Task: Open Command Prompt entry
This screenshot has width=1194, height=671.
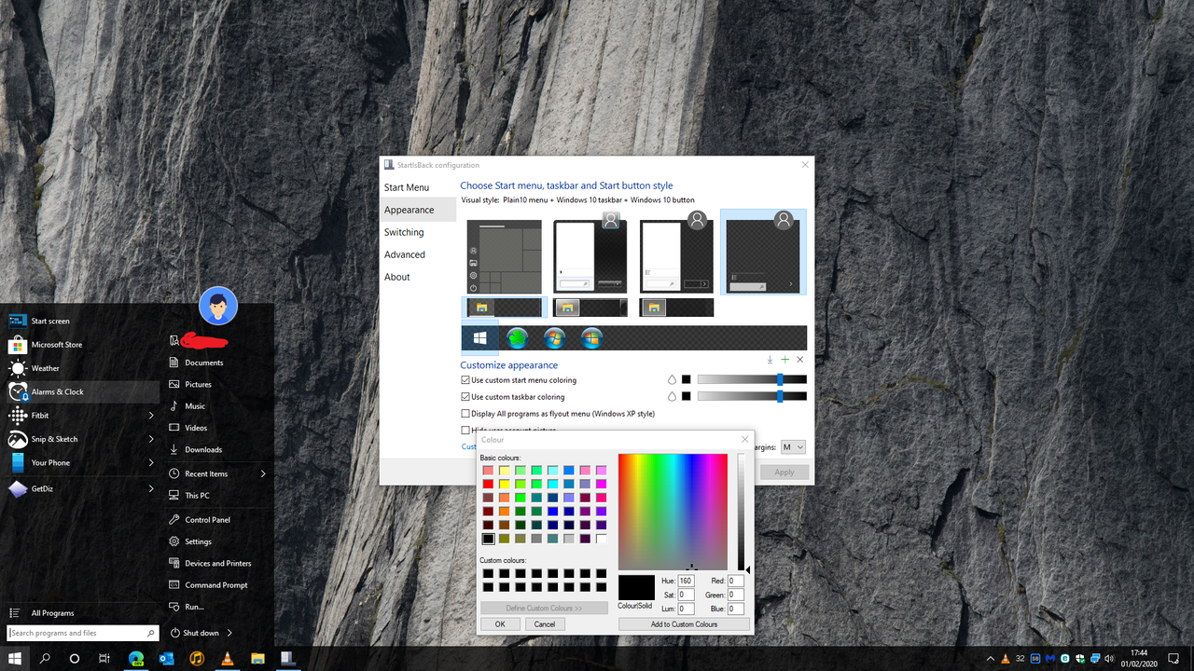Action: [x=216, y=585]
